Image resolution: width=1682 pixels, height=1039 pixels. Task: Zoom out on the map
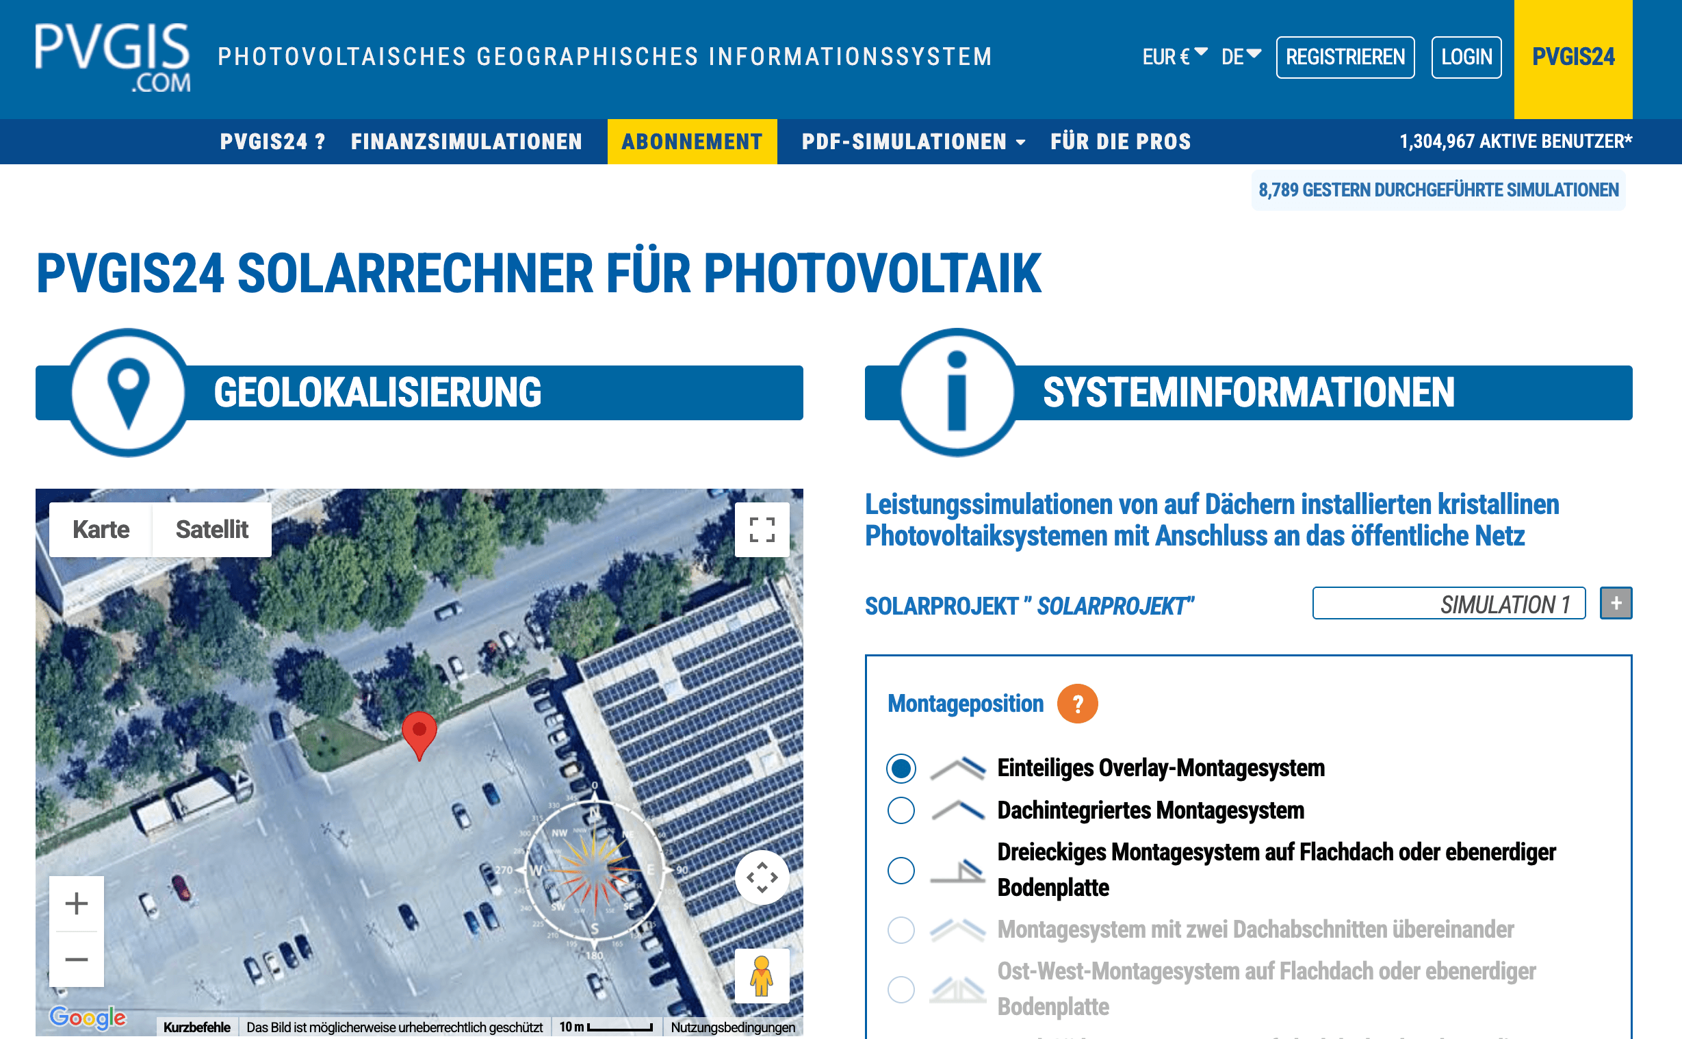click(x=76, y=960)
